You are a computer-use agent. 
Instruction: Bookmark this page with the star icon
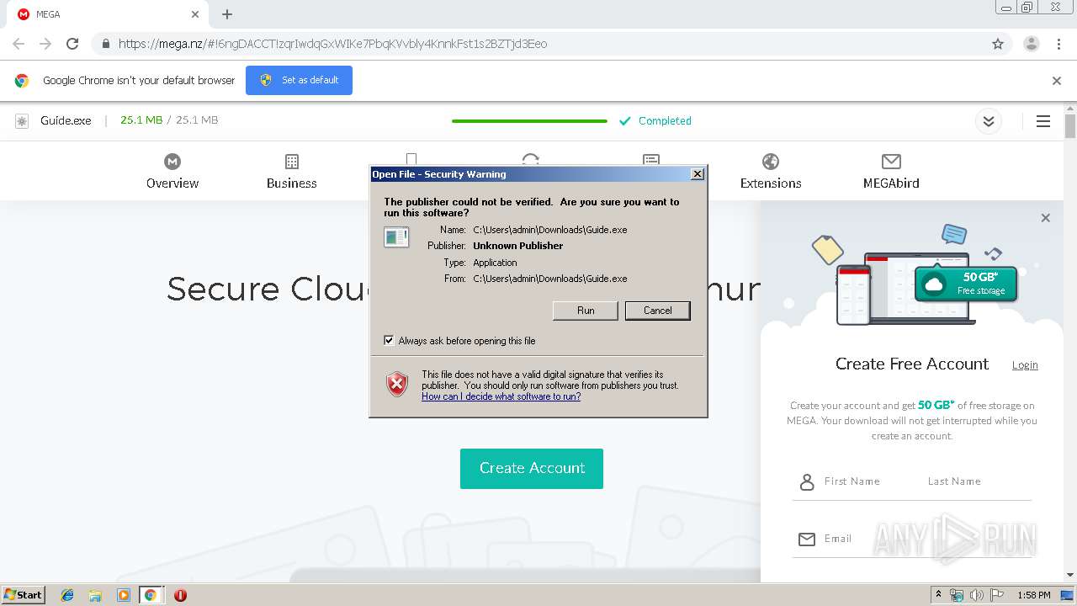998,44
